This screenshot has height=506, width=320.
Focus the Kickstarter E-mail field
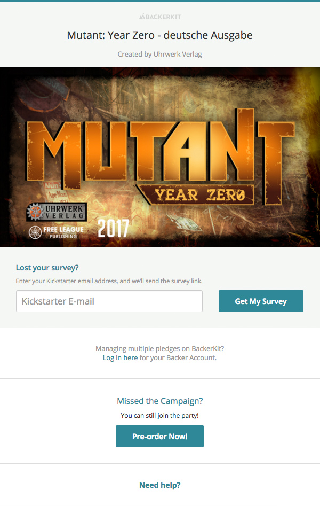coord(109,301)
